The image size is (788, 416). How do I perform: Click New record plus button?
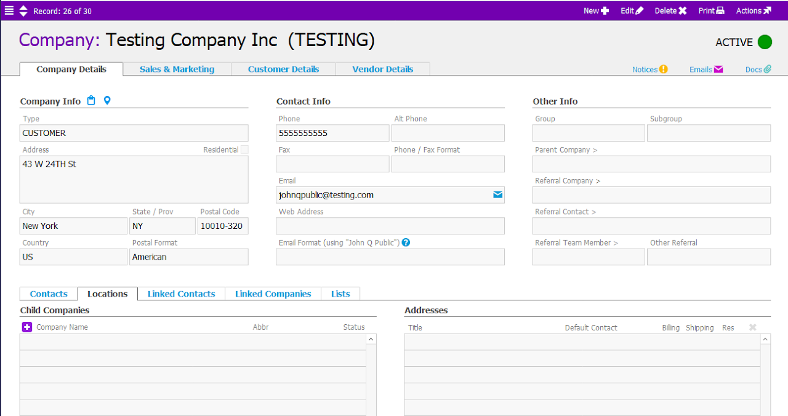pos(596,10)
